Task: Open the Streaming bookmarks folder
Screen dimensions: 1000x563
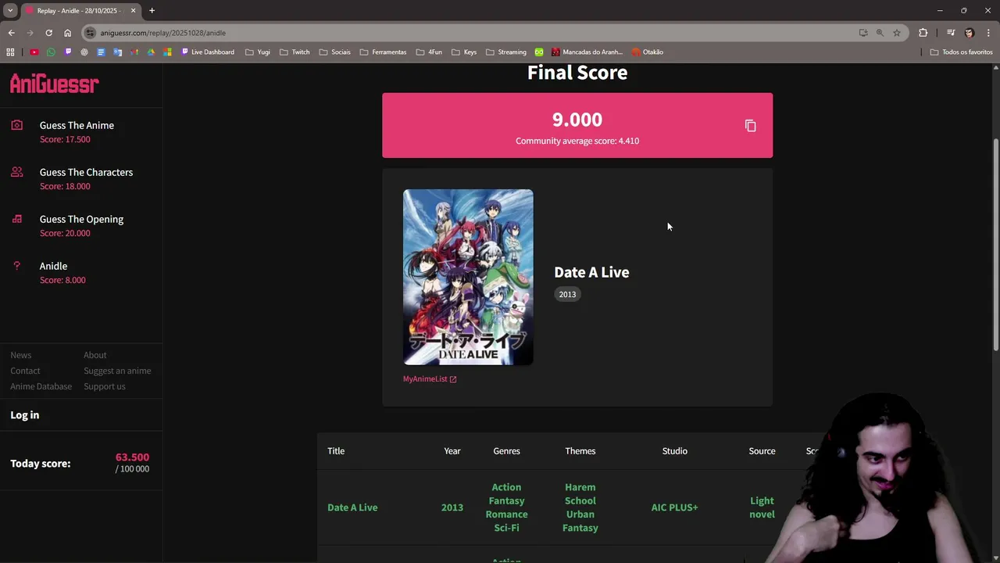Action: pos(506,52)
